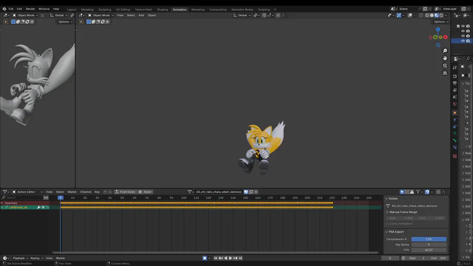This screenshot has width=473, height=266.
Task: Adjust the Compression Ratio slider
Action: (429, 239)
